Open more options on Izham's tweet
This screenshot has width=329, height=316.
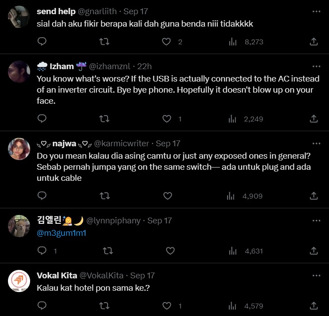[316, 66]
